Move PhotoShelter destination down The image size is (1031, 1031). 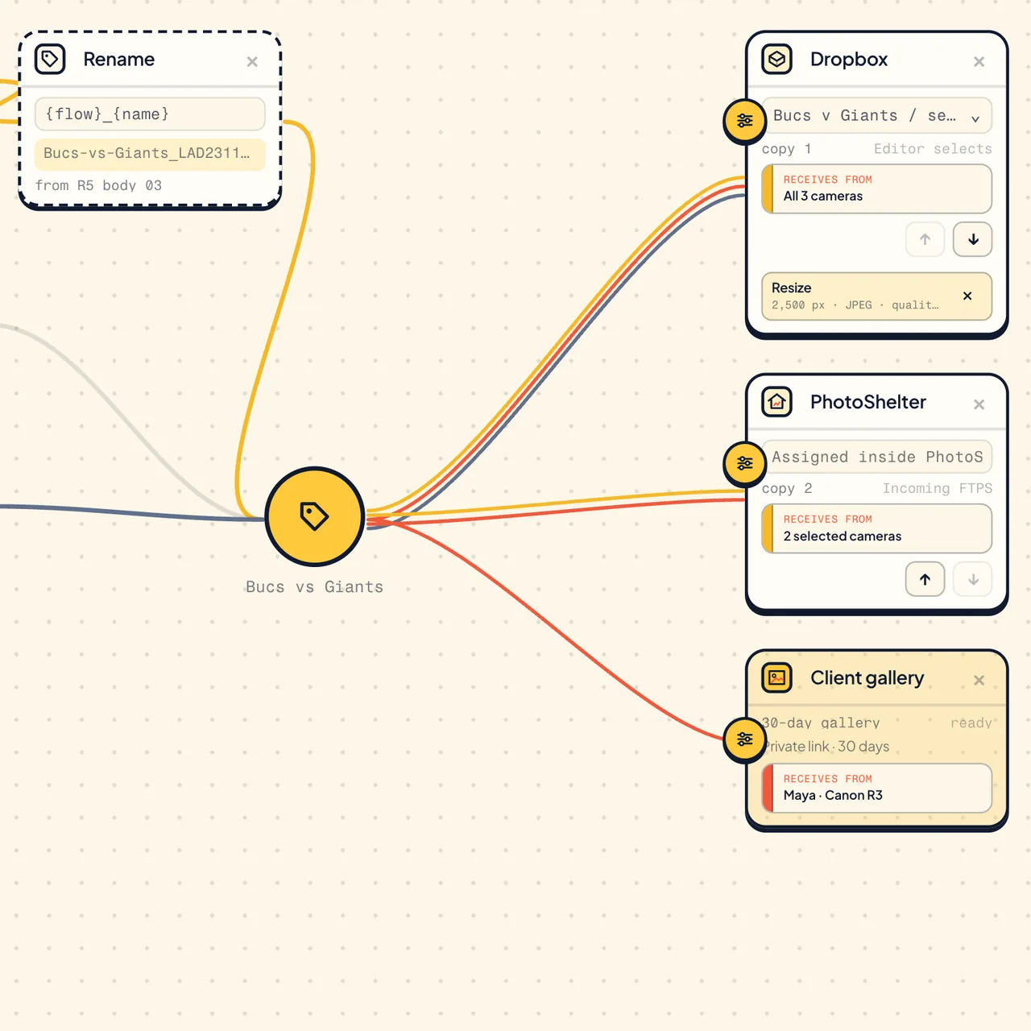coord(973,579)
